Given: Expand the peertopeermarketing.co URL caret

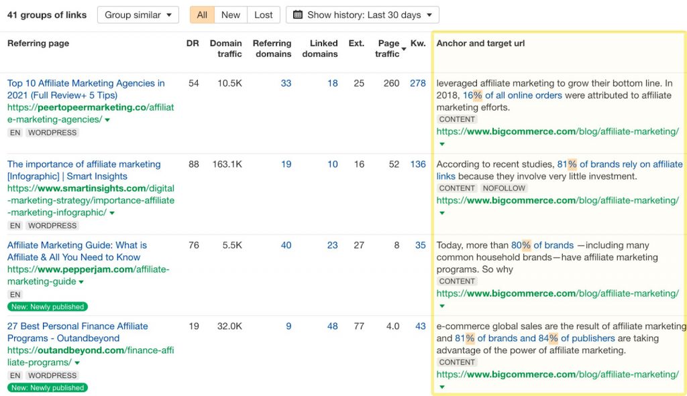Looking at the screenshot, I should point(107,120).
